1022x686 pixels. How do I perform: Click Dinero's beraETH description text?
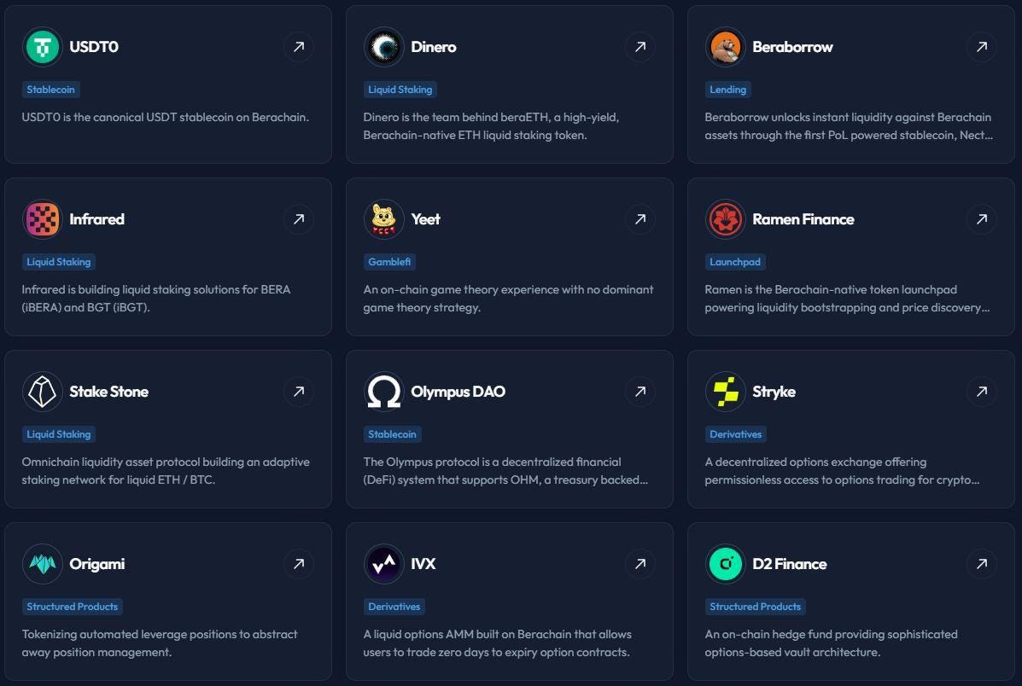[491, 126]
